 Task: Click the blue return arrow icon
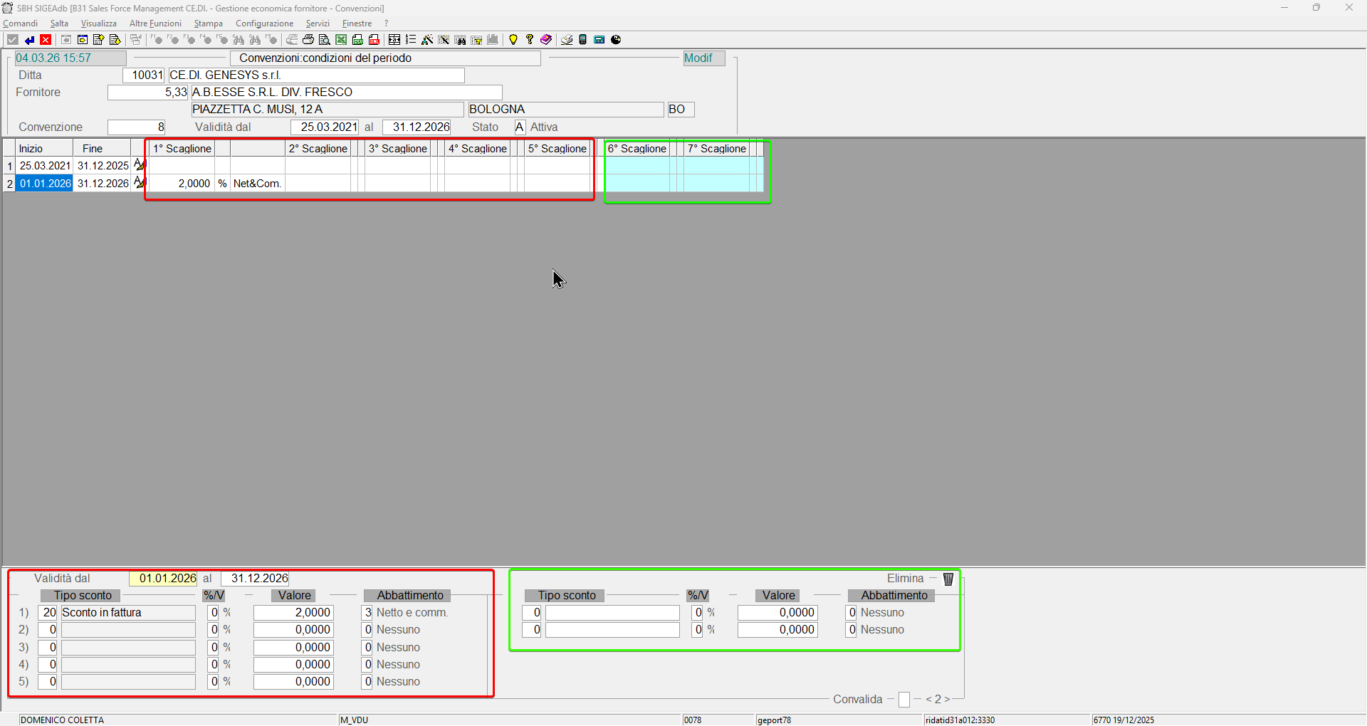click(29, 40)
